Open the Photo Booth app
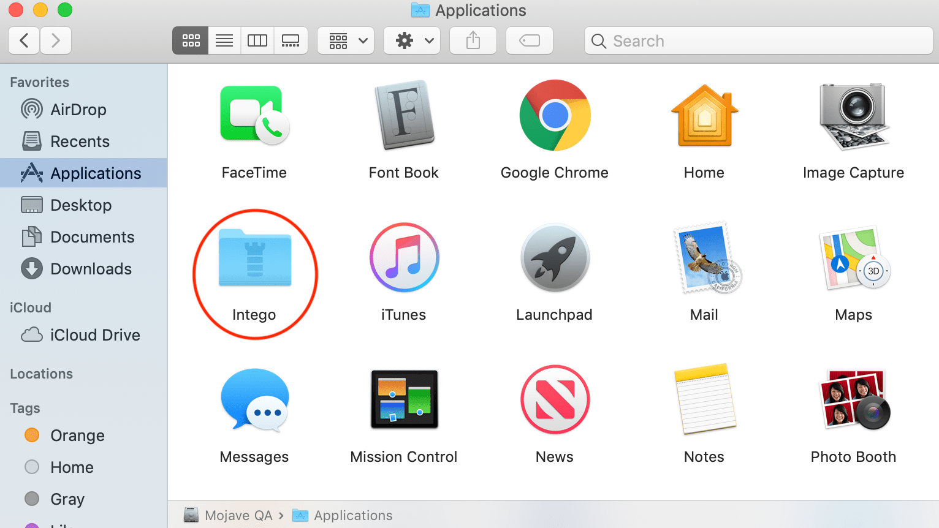Image resolution: width=939 pixels, height=528 pixels. coord(853,399)
